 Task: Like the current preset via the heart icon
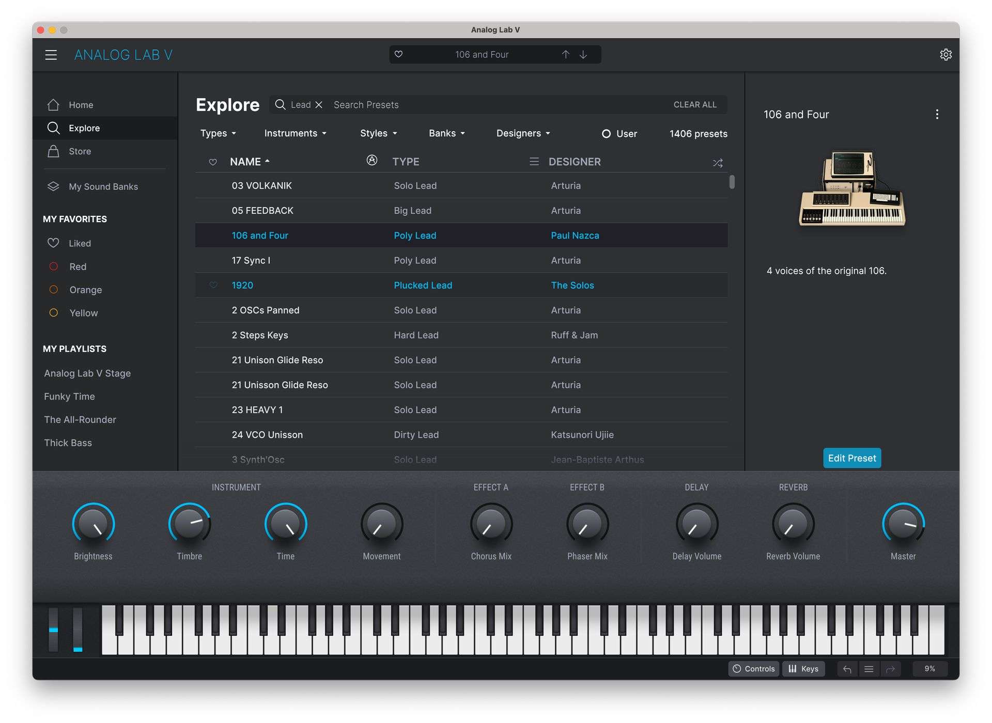(398, 54)
